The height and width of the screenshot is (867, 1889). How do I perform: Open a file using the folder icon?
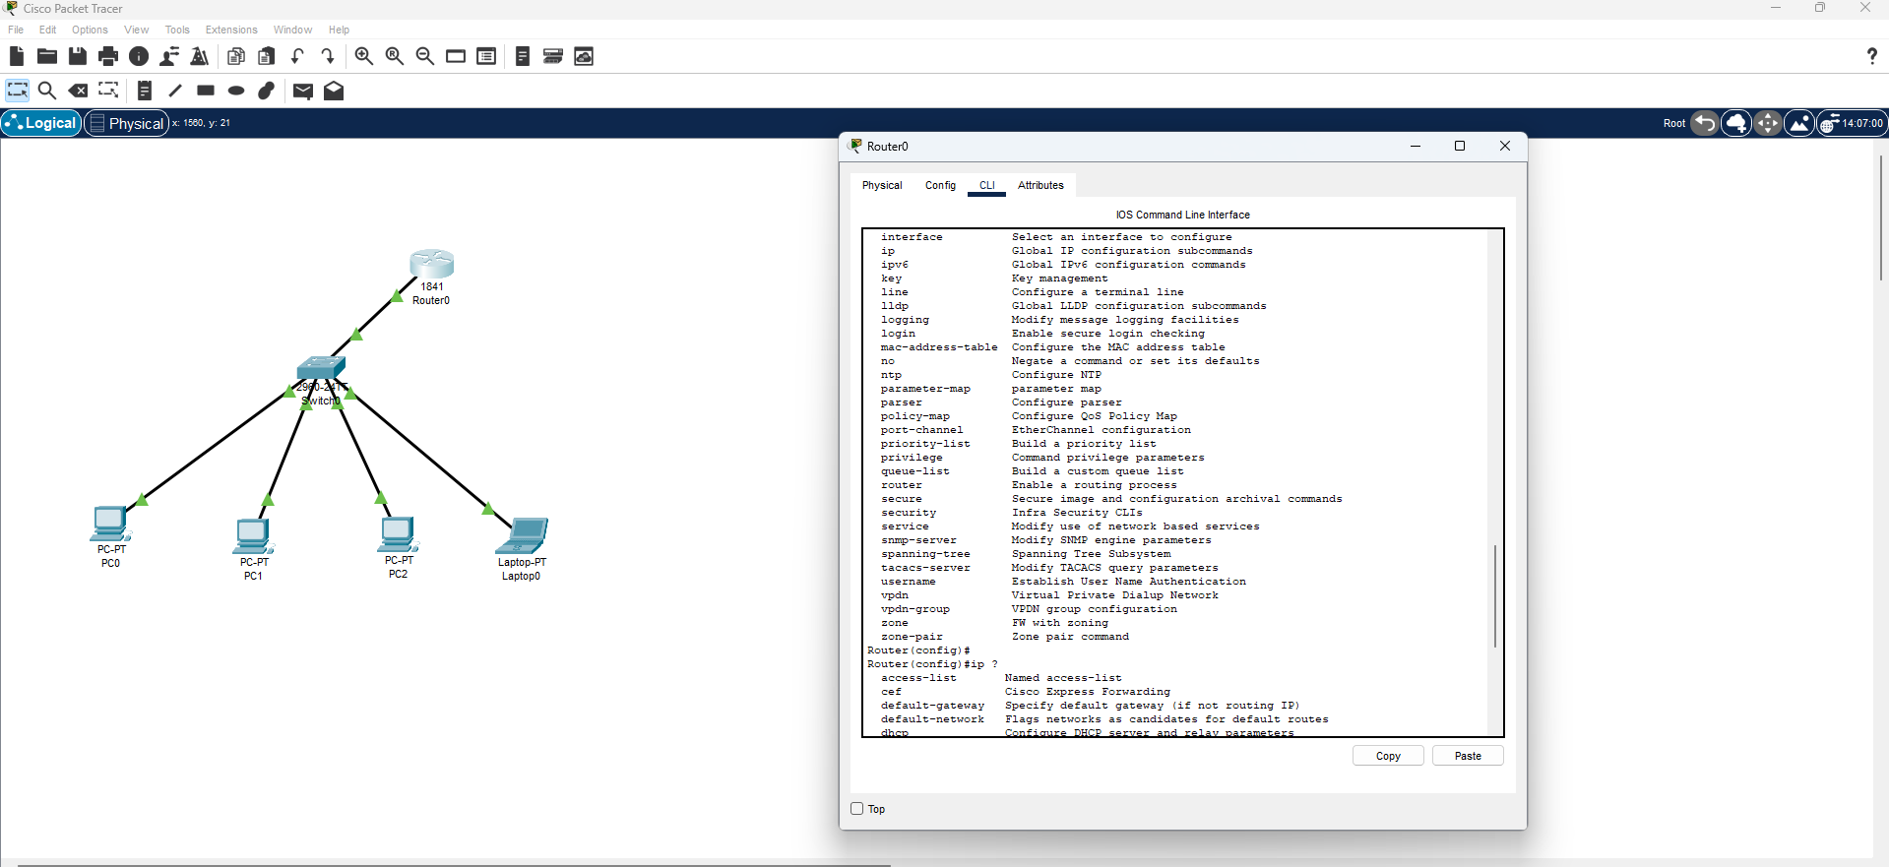coord(46,56)
